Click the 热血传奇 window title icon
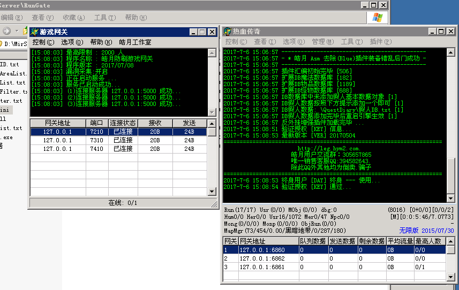459x290 pixels. [228, 31]
